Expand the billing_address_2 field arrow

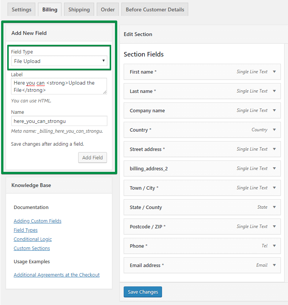[274, 168]
